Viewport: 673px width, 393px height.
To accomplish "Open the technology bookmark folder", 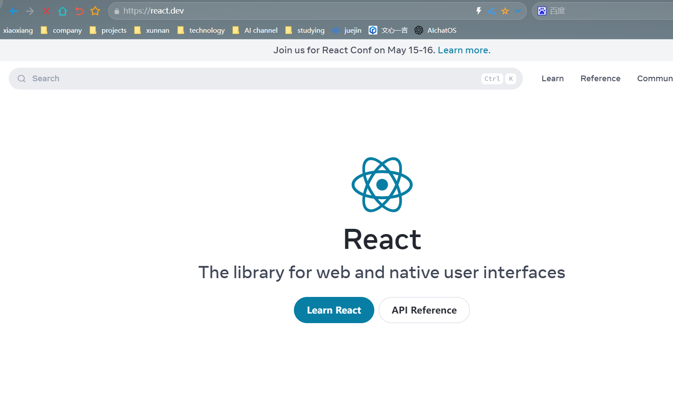I will (x=201, y=30).
